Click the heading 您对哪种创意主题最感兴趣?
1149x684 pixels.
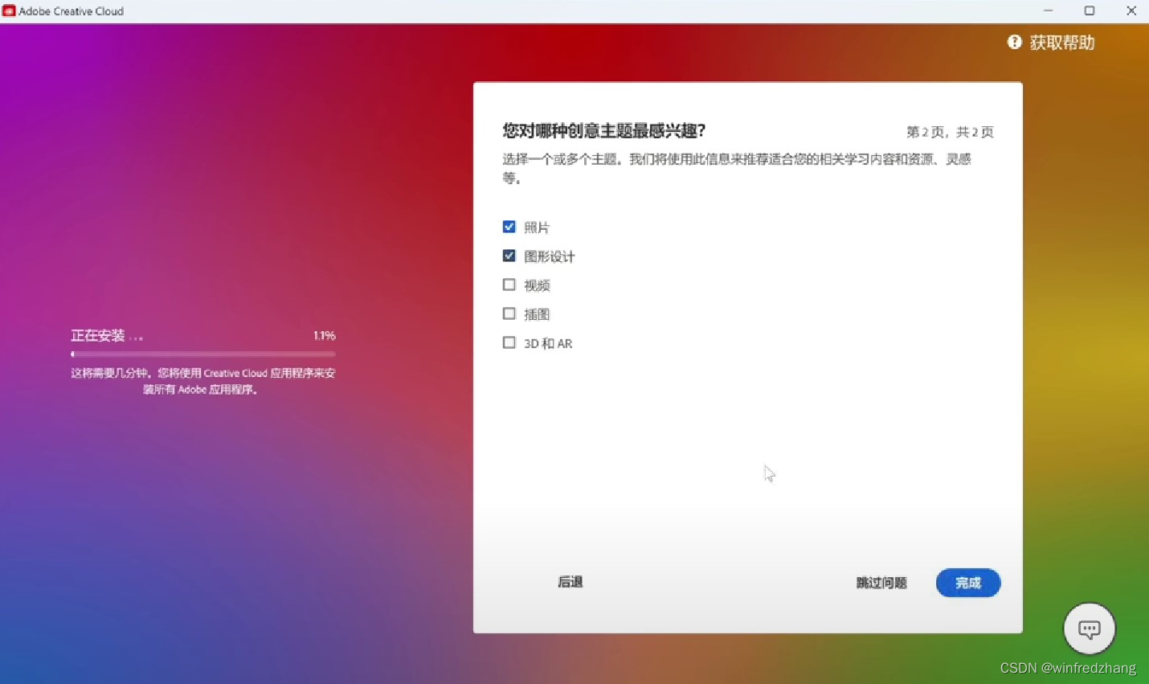pos(604,130)
